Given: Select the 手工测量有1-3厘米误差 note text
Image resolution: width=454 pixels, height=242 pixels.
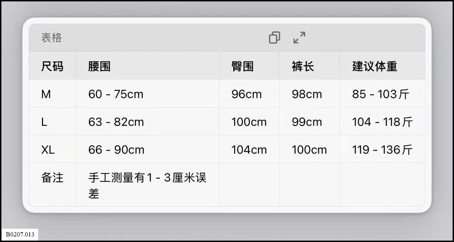Looking at the screenshot, I should click(147, 185).
